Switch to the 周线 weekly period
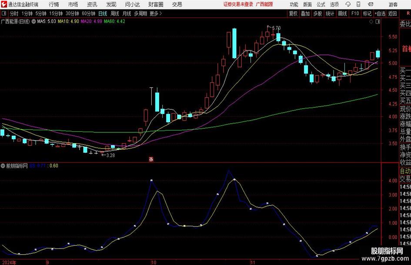 pyautogui.click(x=114, y=13)
